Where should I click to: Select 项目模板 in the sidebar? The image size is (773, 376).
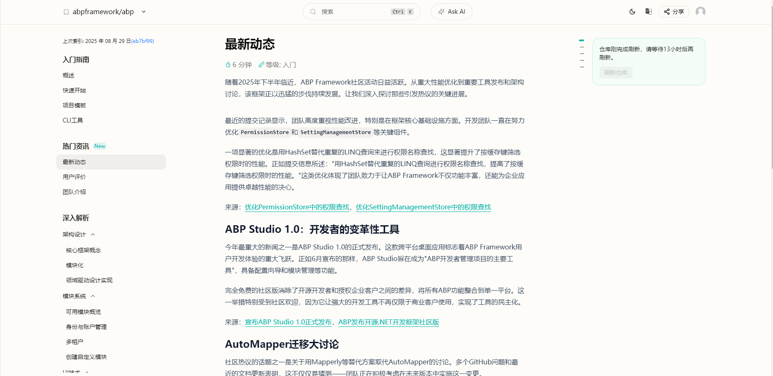(75, 105)
